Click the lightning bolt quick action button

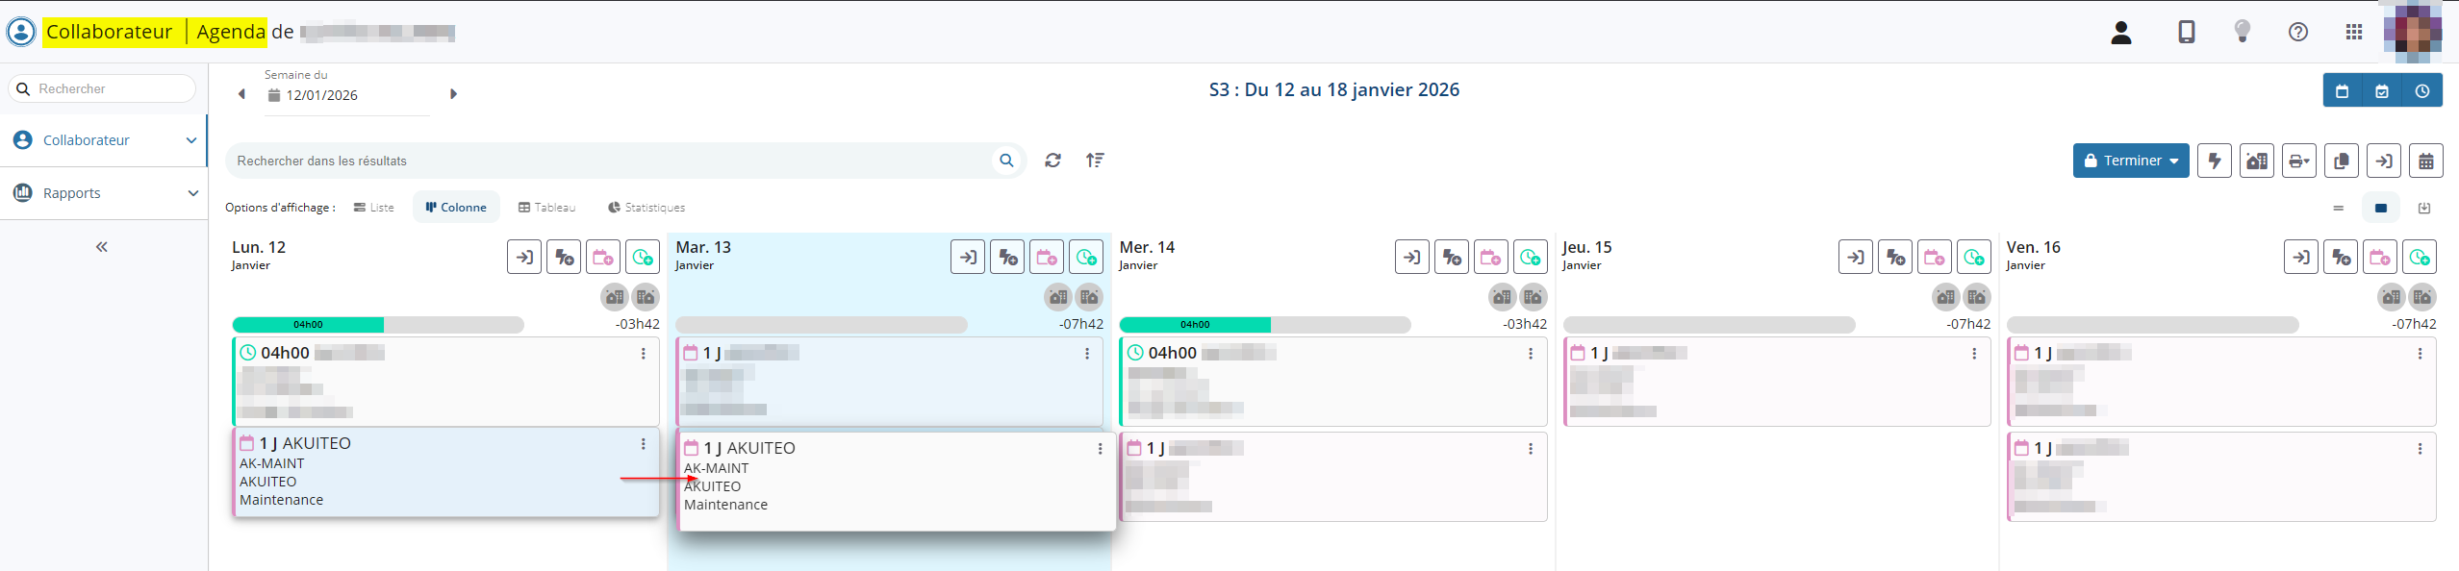[2214, 161]
